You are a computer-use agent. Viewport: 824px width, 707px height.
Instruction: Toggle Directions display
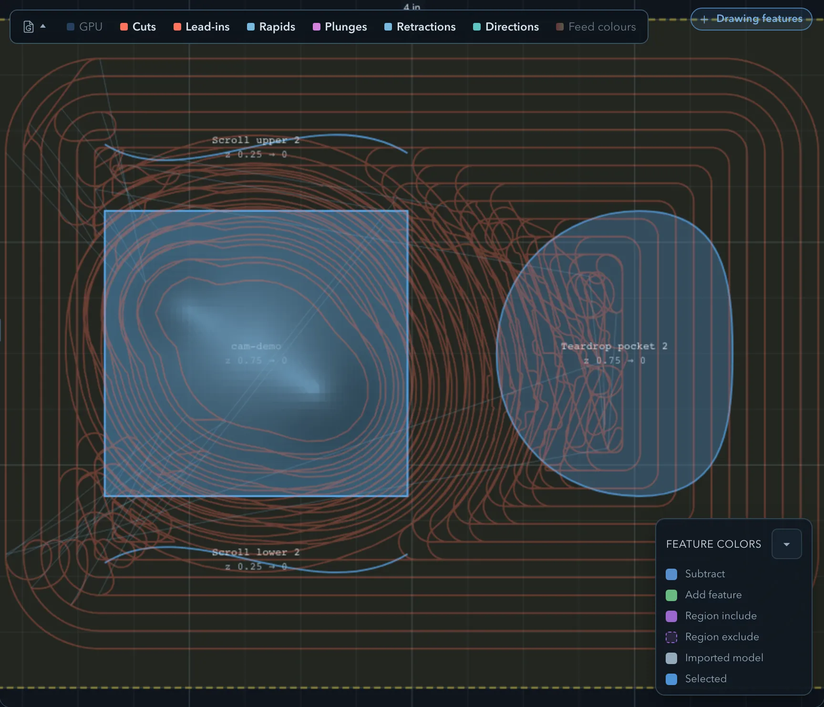505,27
